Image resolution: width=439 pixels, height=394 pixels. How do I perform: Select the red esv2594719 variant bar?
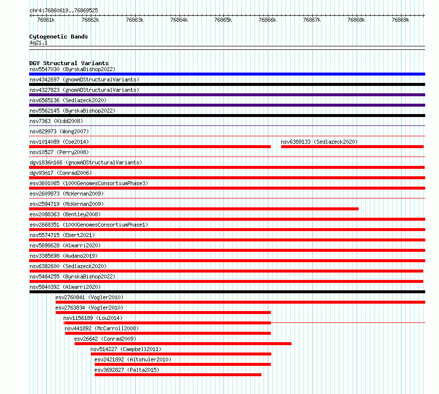[194, 209]
